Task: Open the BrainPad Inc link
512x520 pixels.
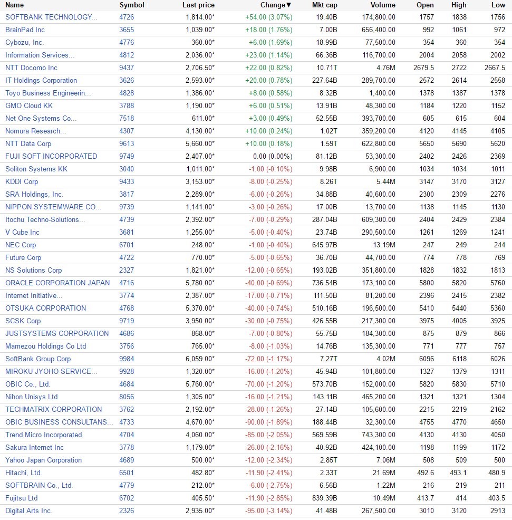Action: [25, 30]
